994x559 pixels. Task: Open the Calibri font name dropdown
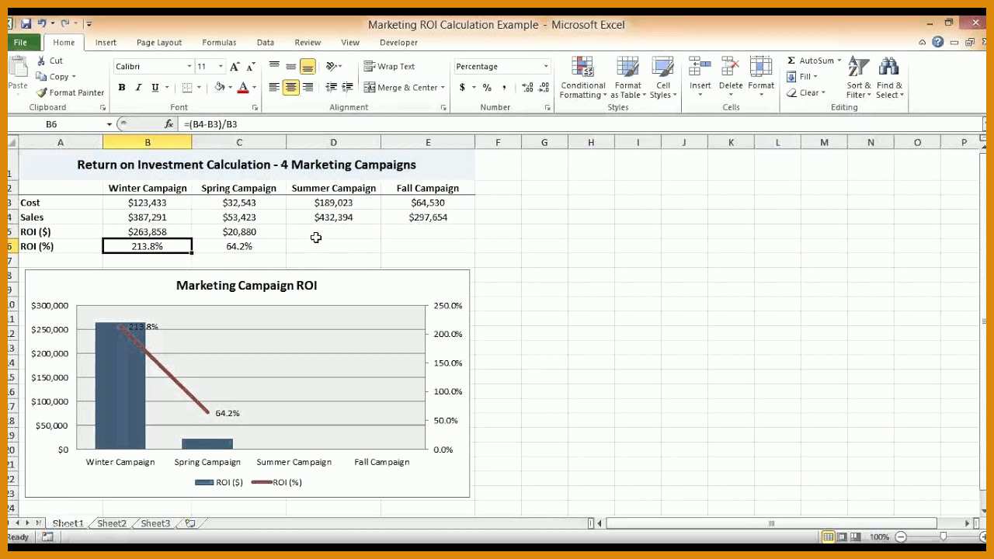click(189, 67)
